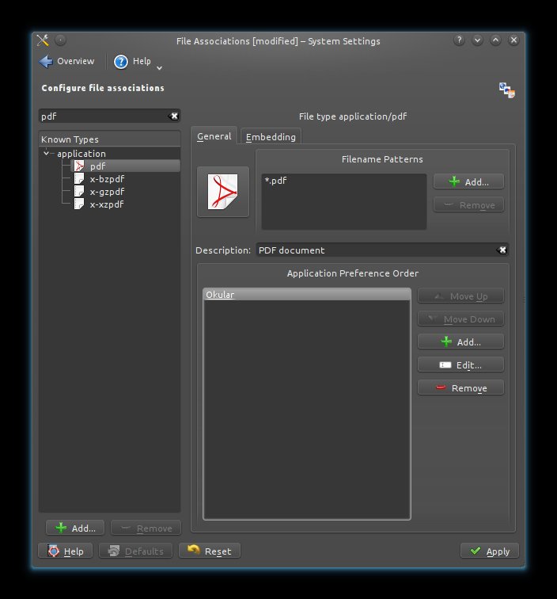Go back to Overview
This screenshot has width=557, height=599.
point(66,61)
